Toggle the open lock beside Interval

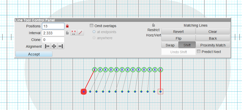point(67,33)
